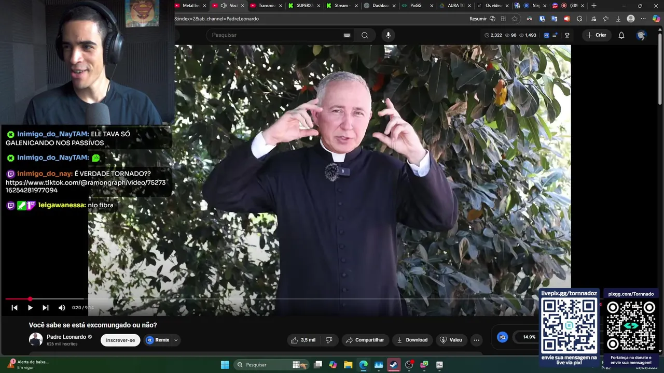Image resolution: width=664 pixels, height=373 pixels.
Task: Open Task View on the taskbar
Action: coord(318,365)
